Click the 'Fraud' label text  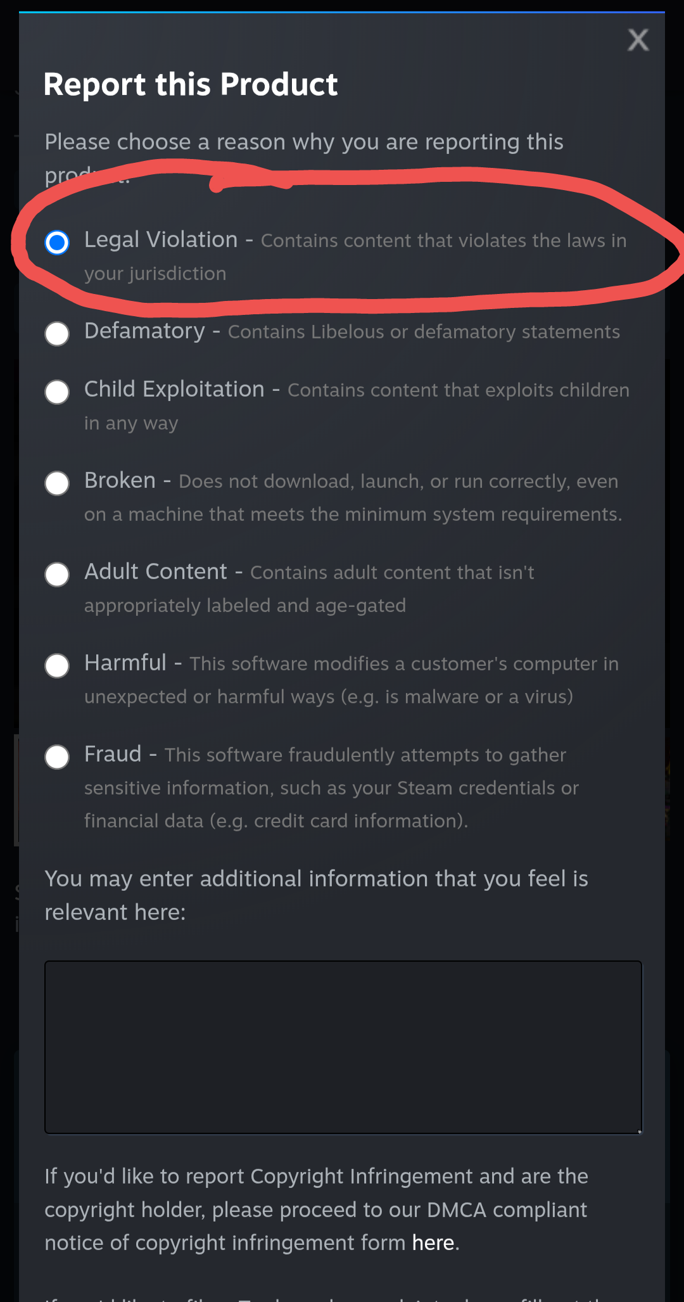(x=113, y=755)
